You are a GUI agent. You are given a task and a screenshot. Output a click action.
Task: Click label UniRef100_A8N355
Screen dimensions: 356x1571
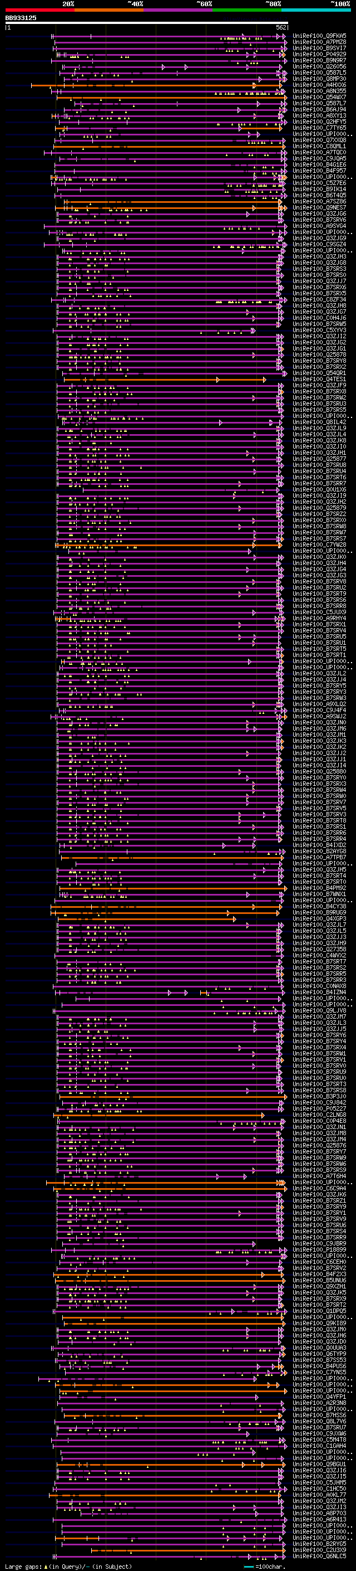coord(319,91)
